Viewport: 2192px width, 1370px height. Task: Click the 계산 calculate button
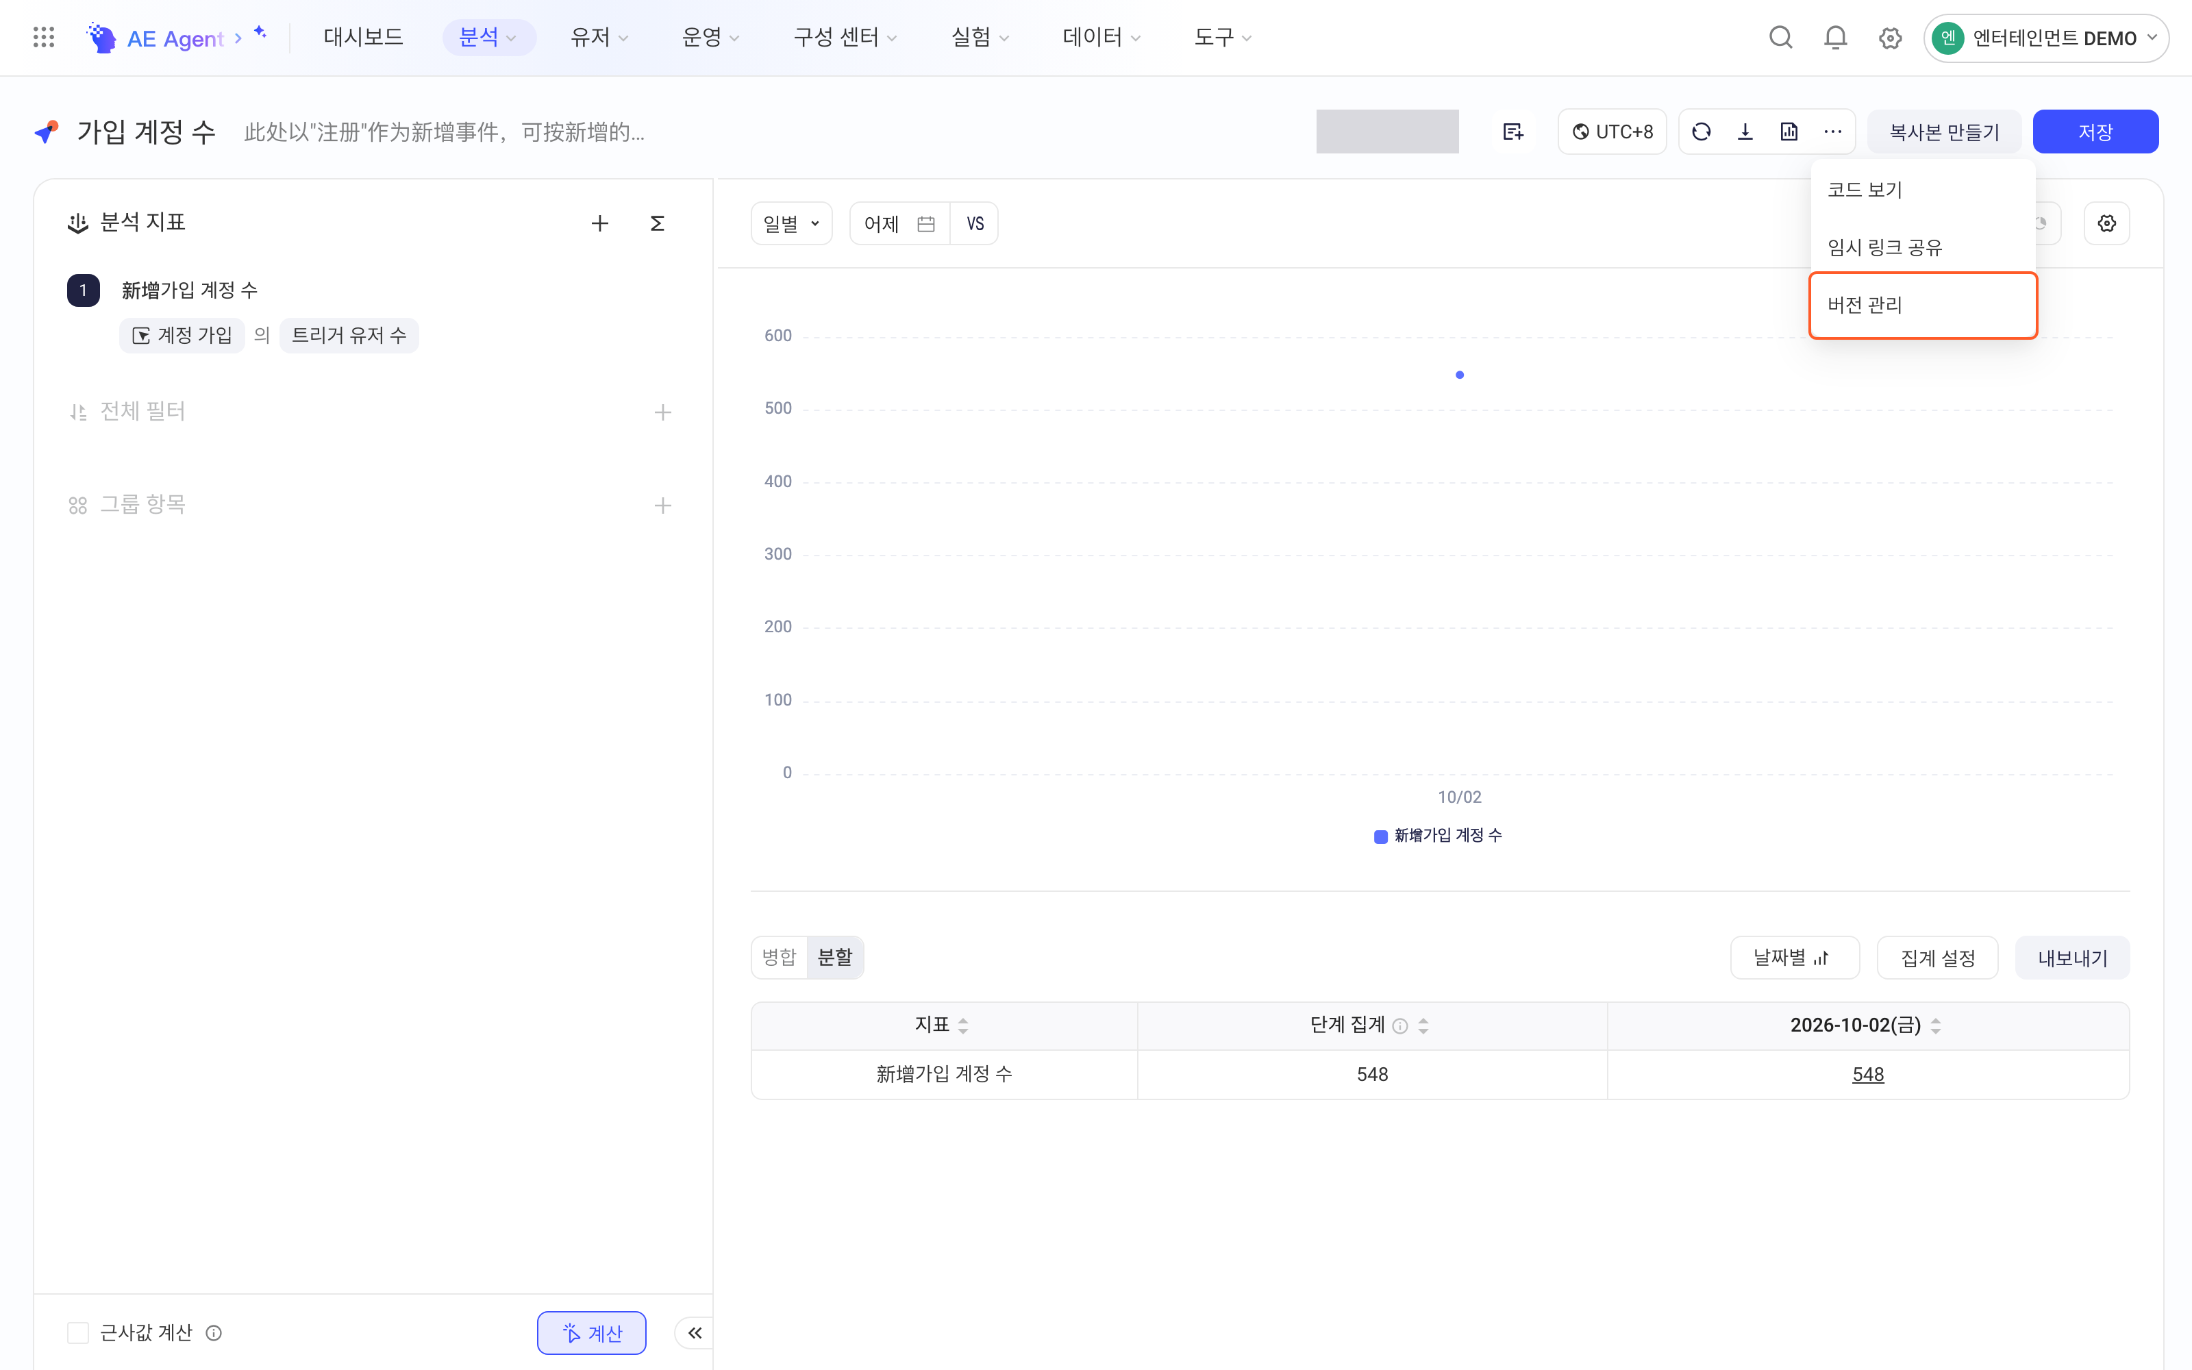click(591, 1333)
